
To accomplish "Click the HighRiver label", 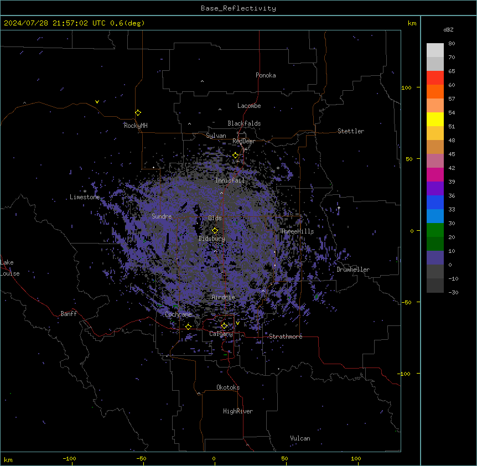I will coord(238,411).
